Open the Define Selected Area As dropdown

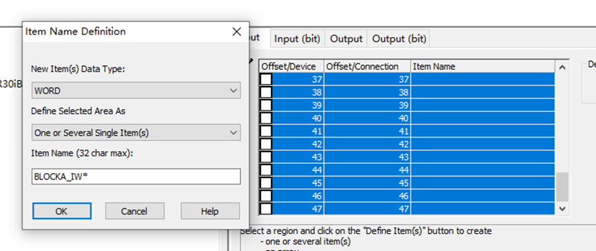(136, 133)
